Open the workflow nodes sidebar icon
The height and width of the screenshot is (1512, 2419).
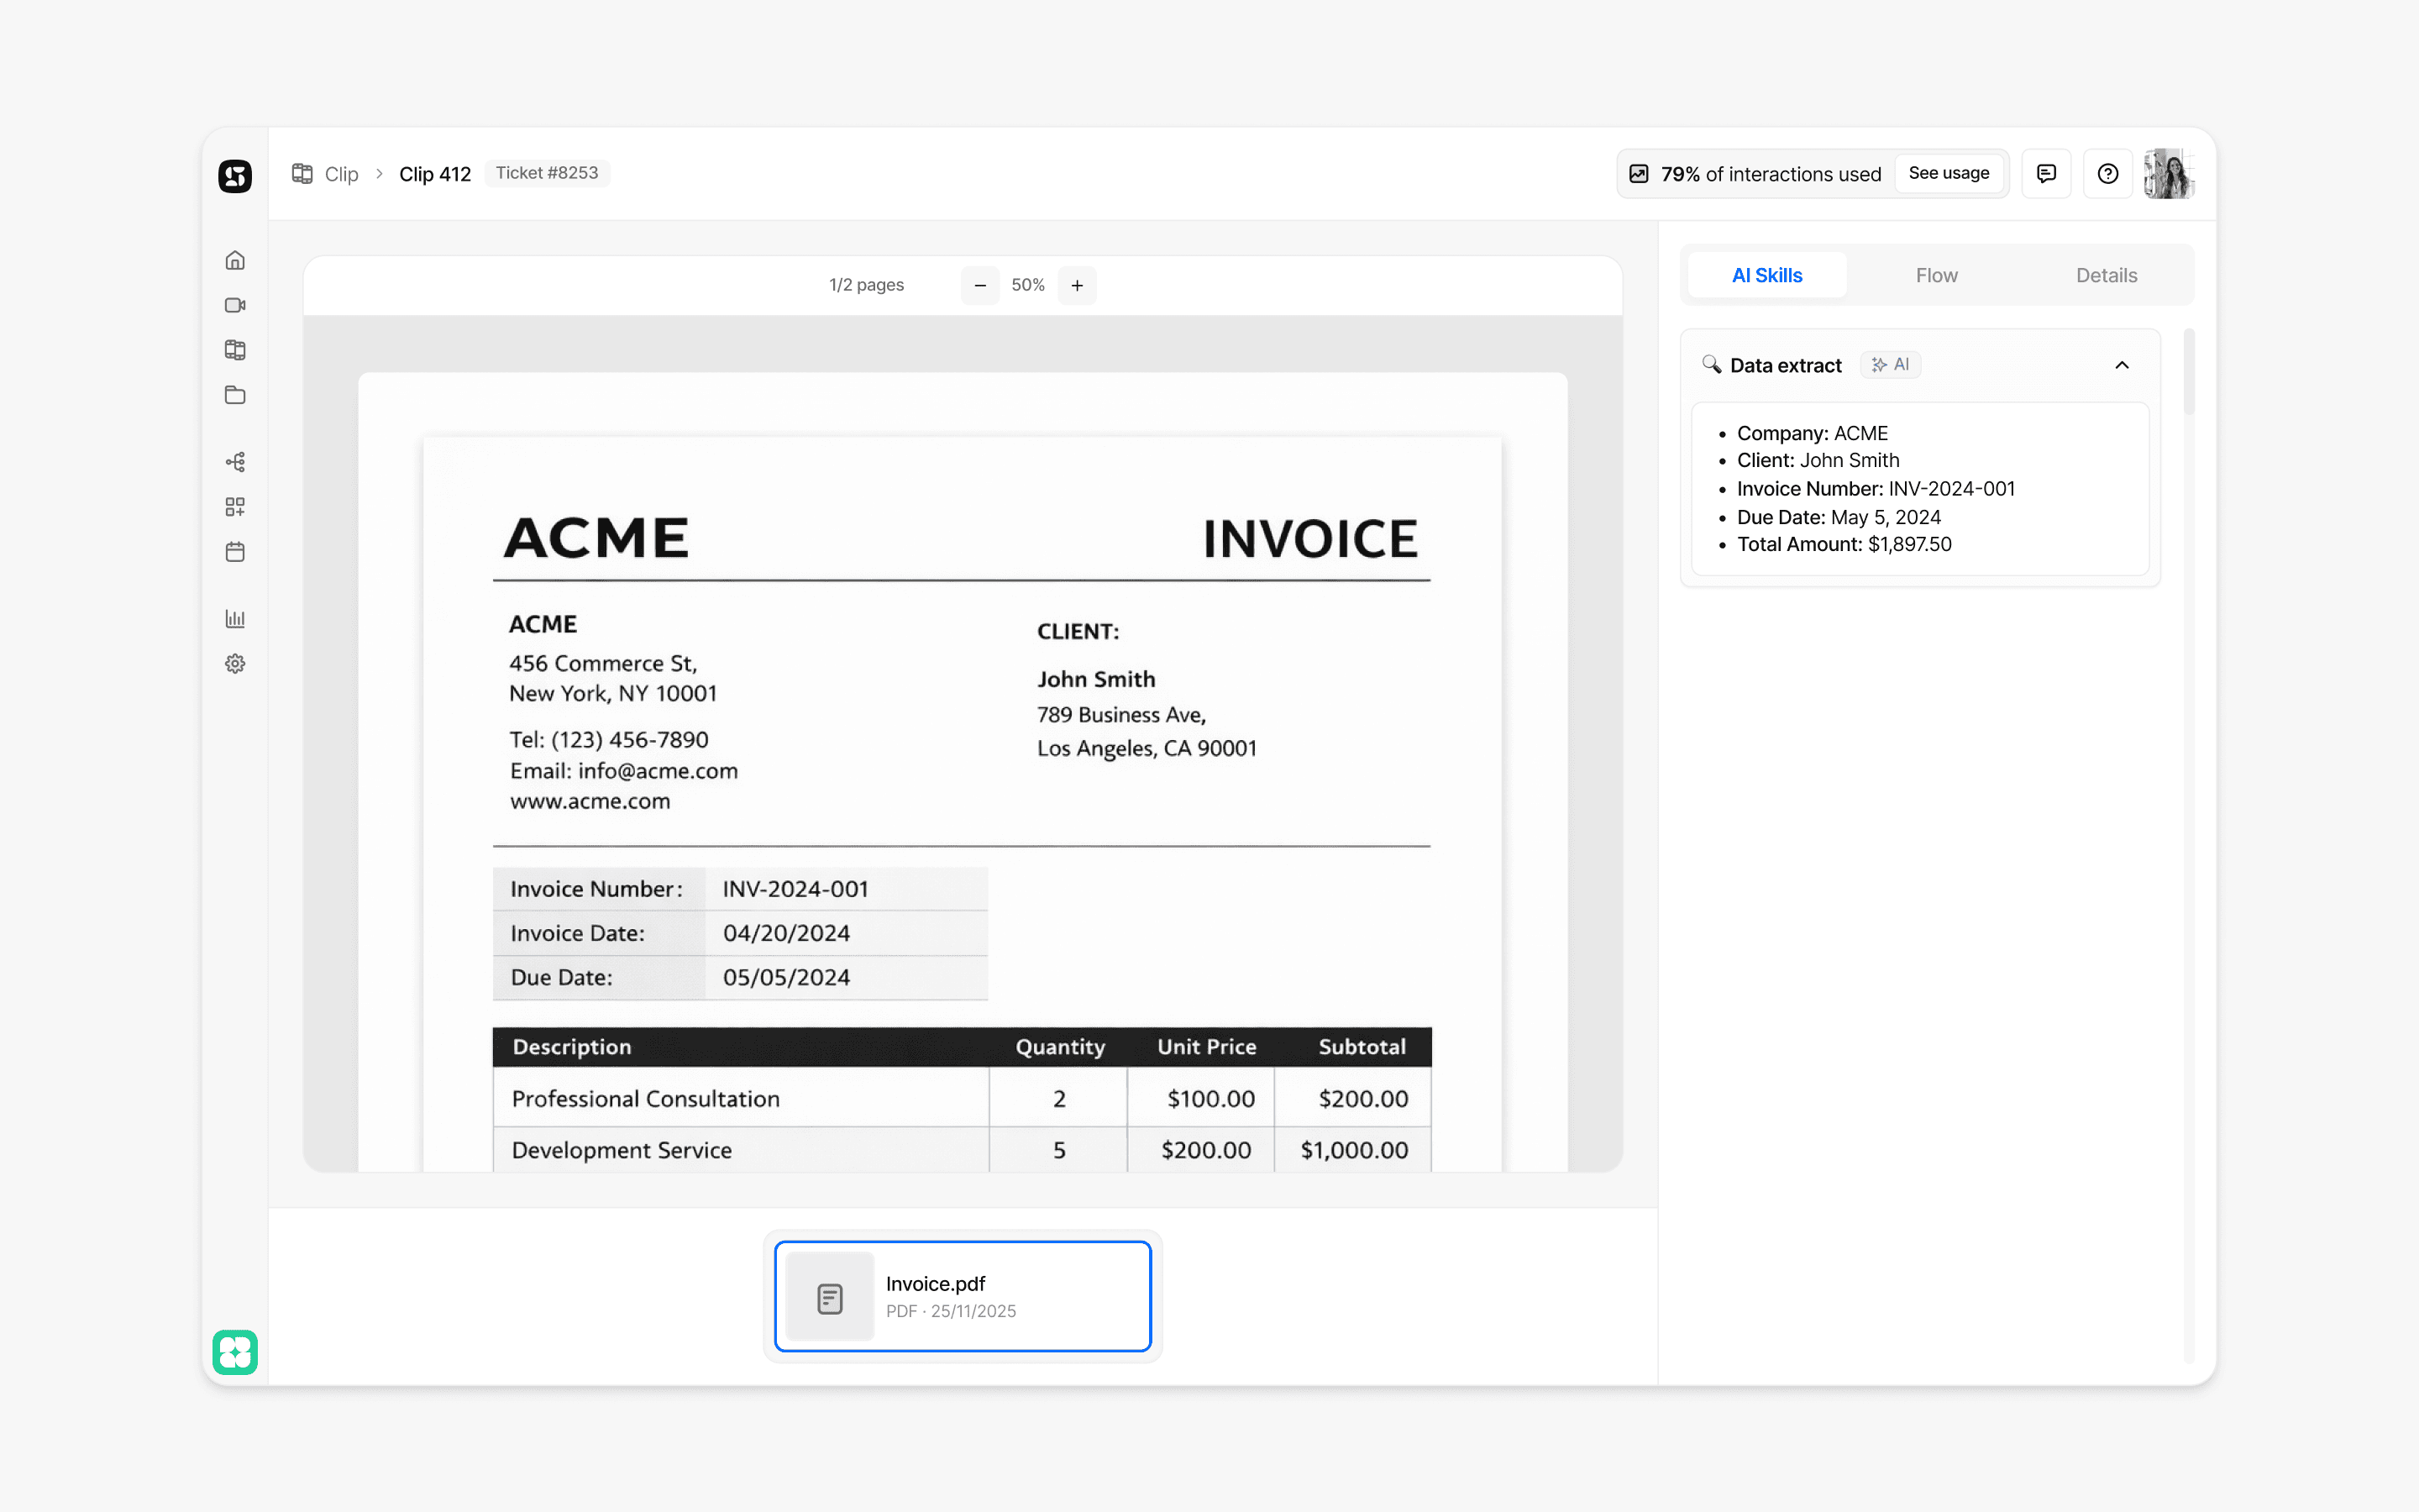(235, 462)
